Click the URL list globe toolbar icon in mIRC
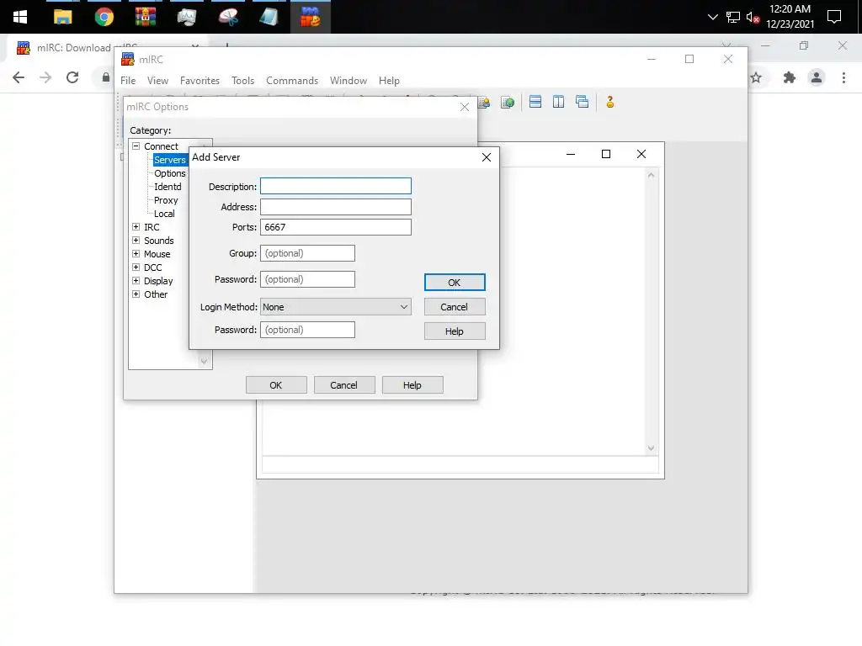 pos(508,102)
